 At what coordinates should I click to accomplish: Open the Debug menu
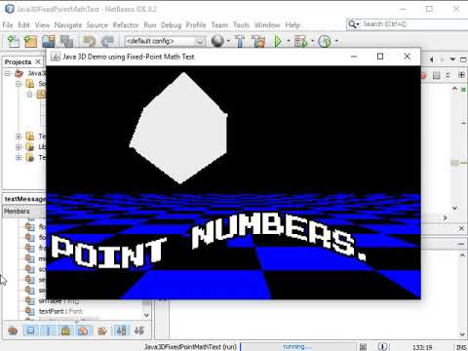(171, 25)
